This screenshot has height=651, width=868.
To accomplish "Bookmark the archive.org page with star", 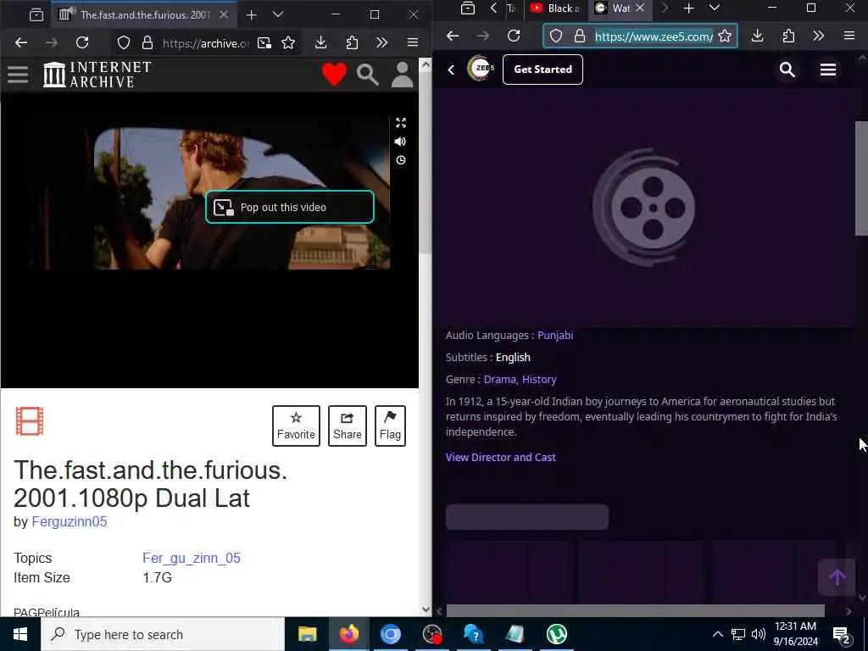I will [288, 42].
